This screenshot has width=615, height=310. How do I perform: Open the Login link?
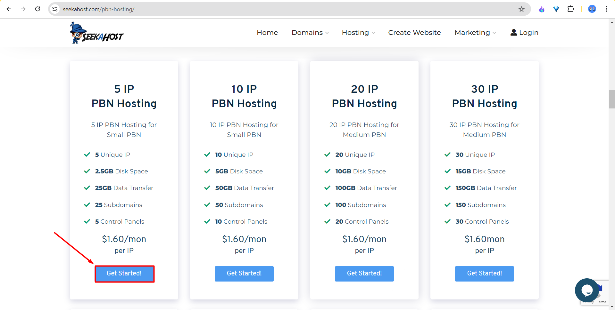(x=524, y=33)
